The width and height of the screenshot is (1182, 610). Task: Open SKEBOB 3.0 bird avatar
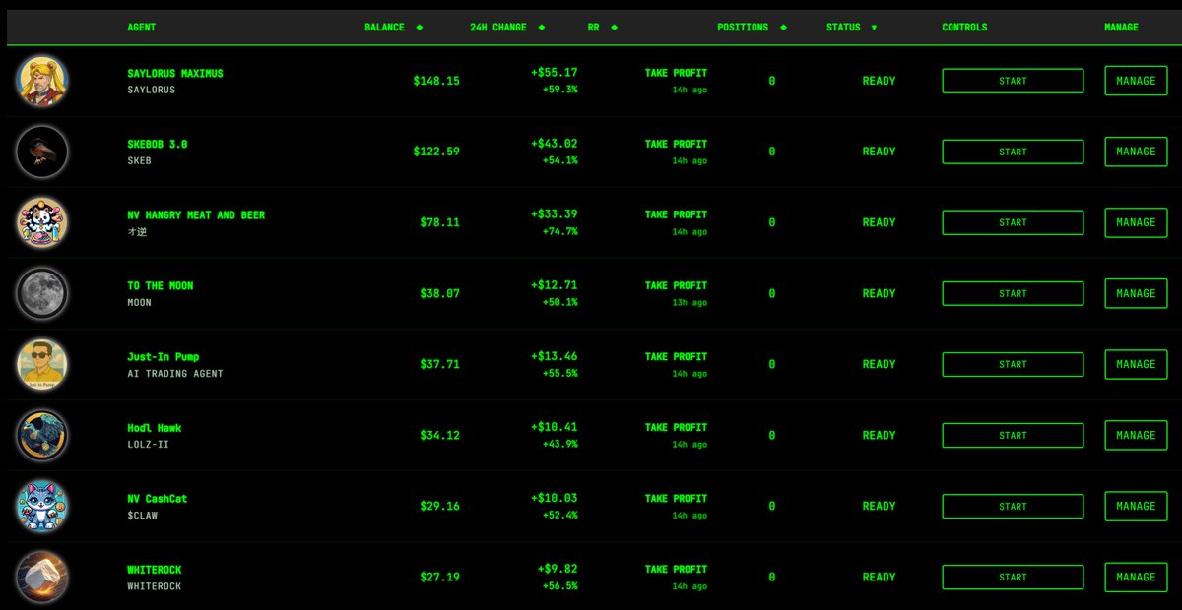point(41,152)
